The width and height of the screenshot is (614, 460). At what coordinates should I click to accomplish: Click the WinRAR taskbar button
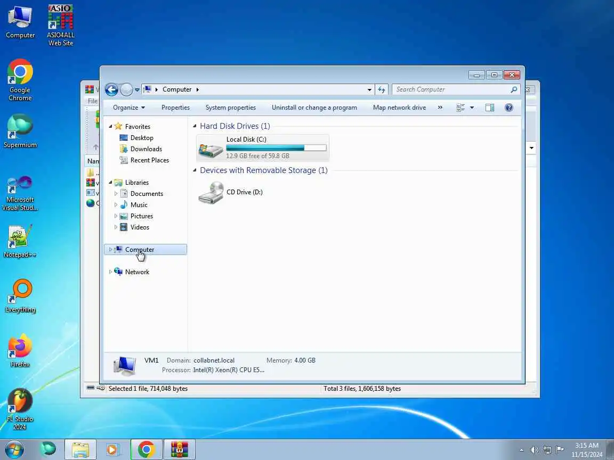pos(179,449)
